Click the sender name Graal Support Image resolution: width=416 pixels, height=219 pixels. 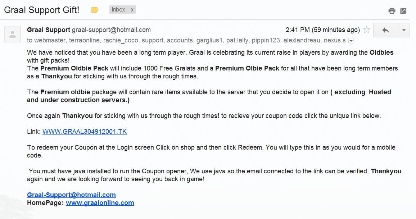(x=49, y=30)
